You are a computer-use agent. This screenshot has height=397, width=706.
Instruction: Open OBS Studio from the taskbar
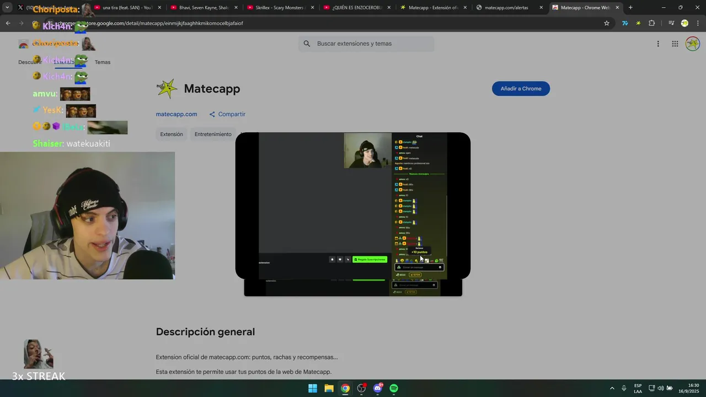pos(361,388)
